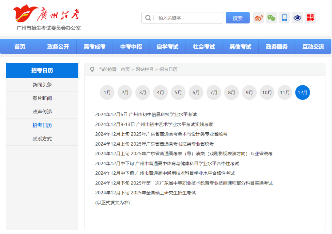
Task: Click the (以正式发文为准) note
Action: 113,203
